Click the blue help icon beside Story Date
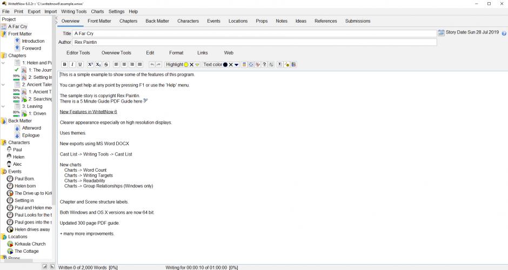This screenshot has width=508, height=270. 504,33
